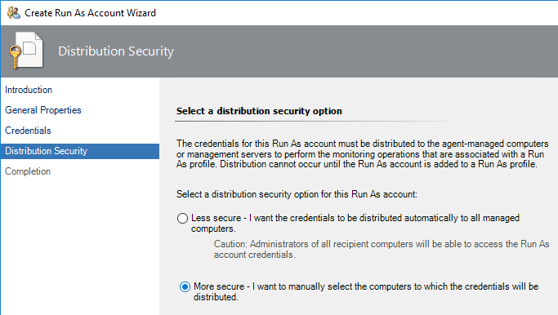
Task: Open the Credentials wizard step
Action: [x=28, y=131]
